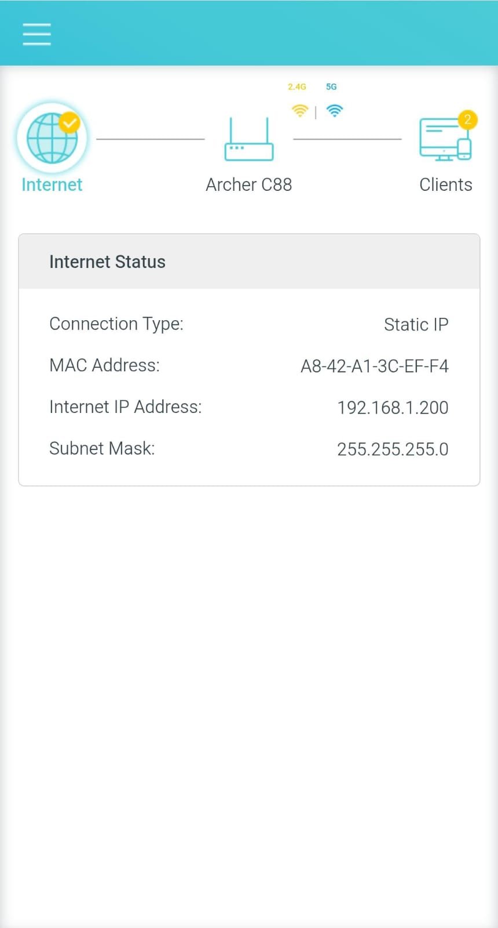The width and height of the screenshot is (498, 928).
Task: Click the yellow checkmark badge on globe
Action: point(70,122)
